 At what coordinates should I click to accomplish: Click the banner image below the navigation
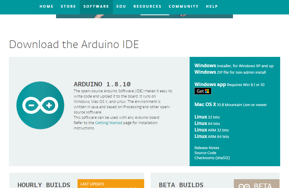click(144, 16)
